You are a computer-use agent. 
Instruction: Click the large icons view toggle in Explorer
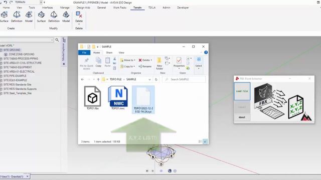(205, 141)
